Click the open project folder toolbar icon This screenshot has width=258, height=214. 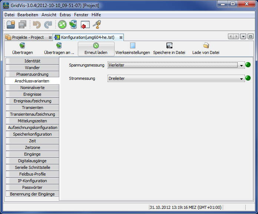11,25
